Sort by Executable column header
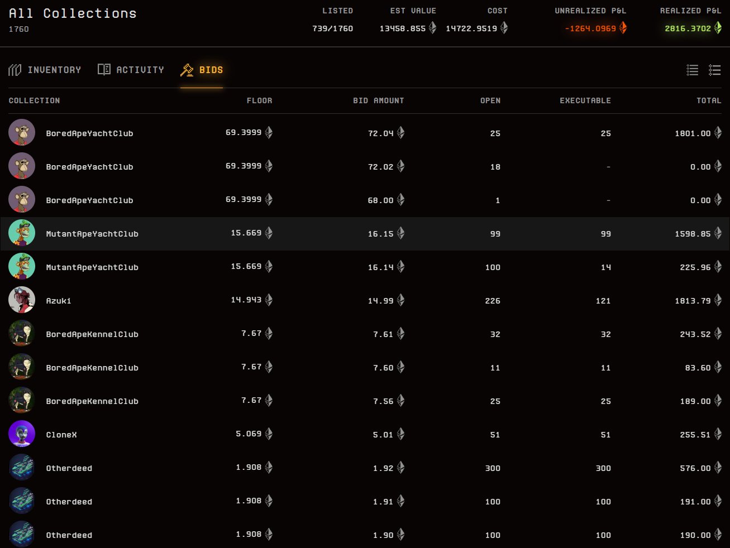Image resolution: width=730 pixels, height=548 pixels. point(585,100)
